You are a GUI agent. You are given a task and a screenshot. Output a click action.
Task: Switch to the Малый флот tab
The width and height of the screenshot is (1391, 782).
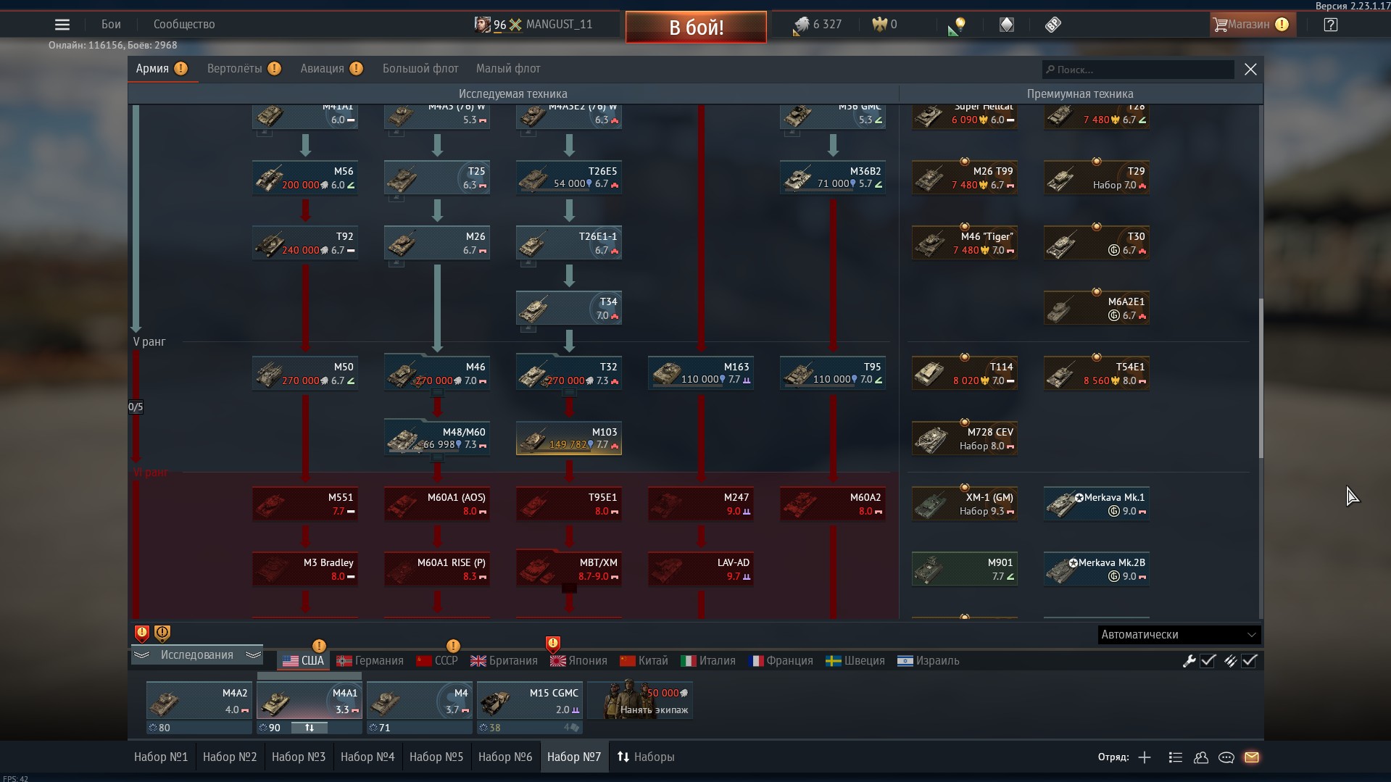point(508,69)
